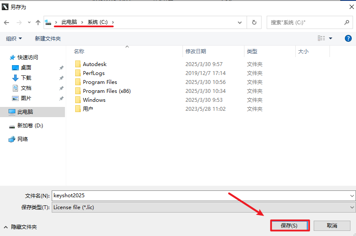Click the pin icon next to 桌面
Viewport: 356px width, 236px height.
click(x=61, y=68)
